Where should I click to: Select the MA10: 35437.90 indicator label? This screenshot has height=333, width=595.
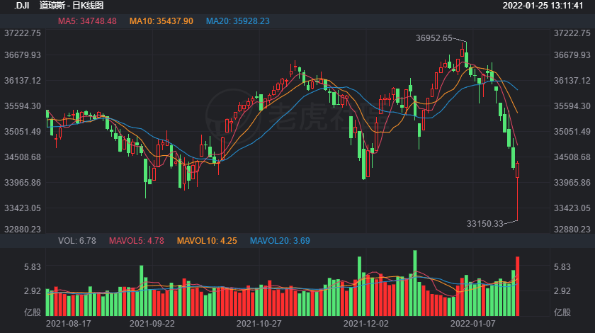point(161,21)
